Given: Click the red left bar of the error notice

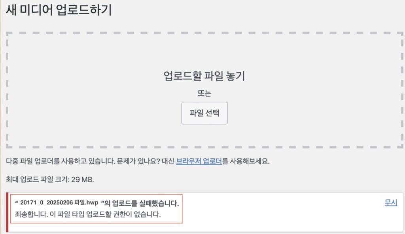Looking at the screenshot, I should (7, 212).
